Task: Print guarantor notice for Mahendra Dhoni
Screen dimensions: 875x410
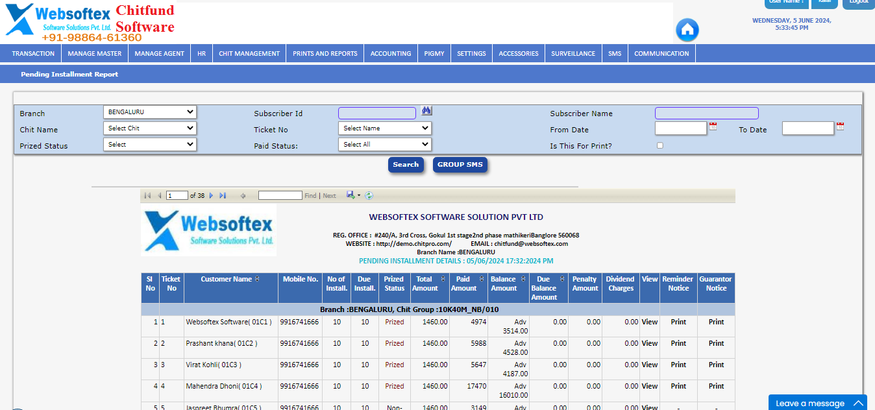Action: 716,386
